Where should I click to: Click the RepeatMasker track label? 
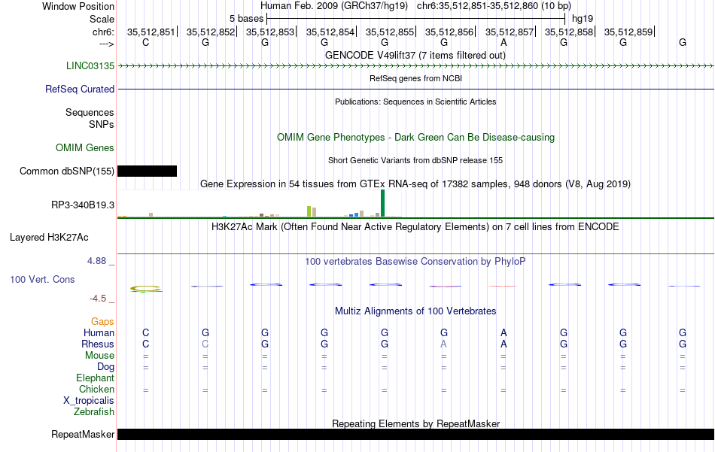tap(83, 434)
